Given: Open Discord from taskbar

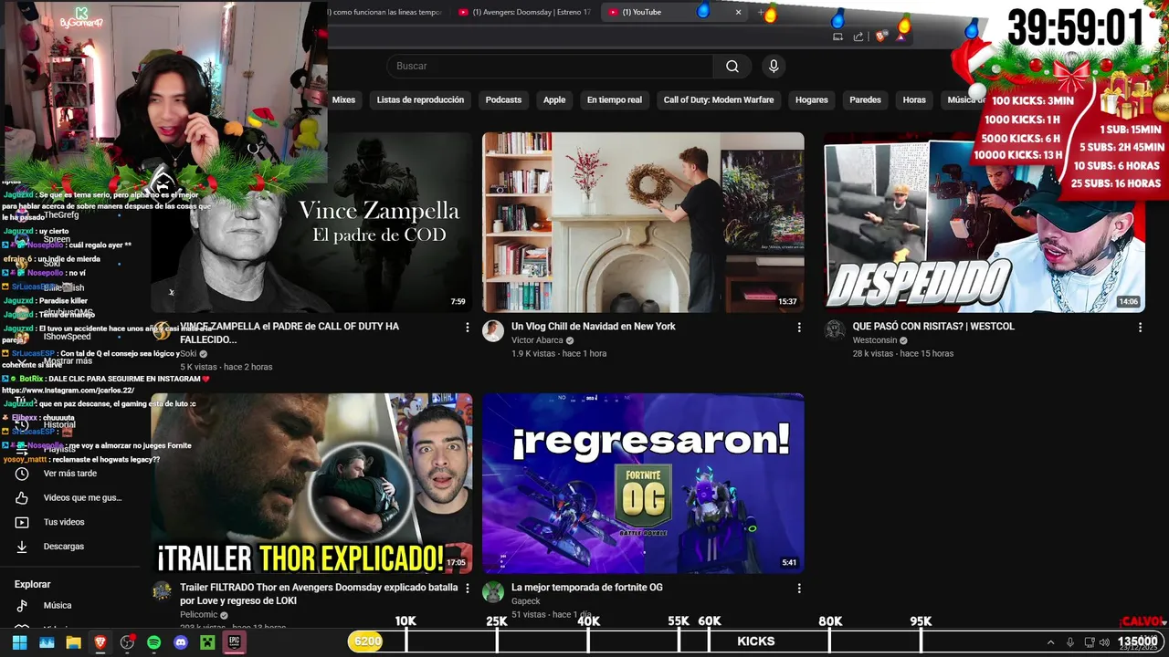Looking at the screenshot, I should 181,642.
